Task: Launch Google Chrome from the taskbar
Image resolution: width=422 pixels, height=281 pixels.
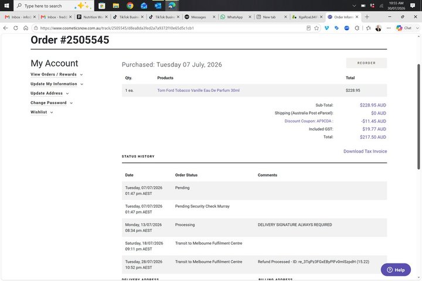Action: (x=130, y=5)
